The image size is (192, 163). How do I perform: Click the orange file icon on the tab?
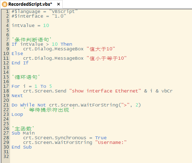[x=5, y=4]
